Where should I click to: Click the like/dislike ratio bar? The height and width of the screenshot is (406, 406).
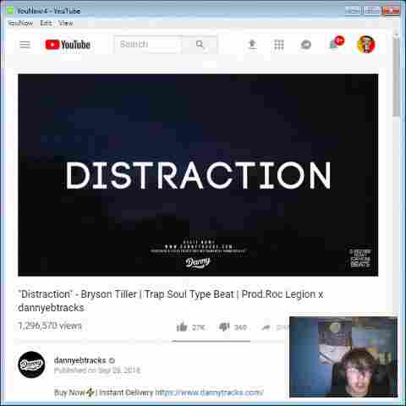(x=211, y=341)
